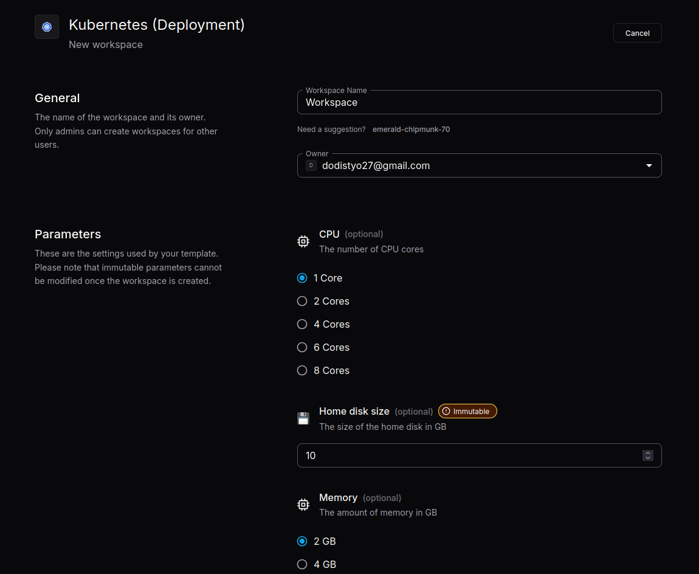The height and width of the screenshot is (574, 699).
Task: Open the Owner selection dropdown
Action: pos(649,165)
